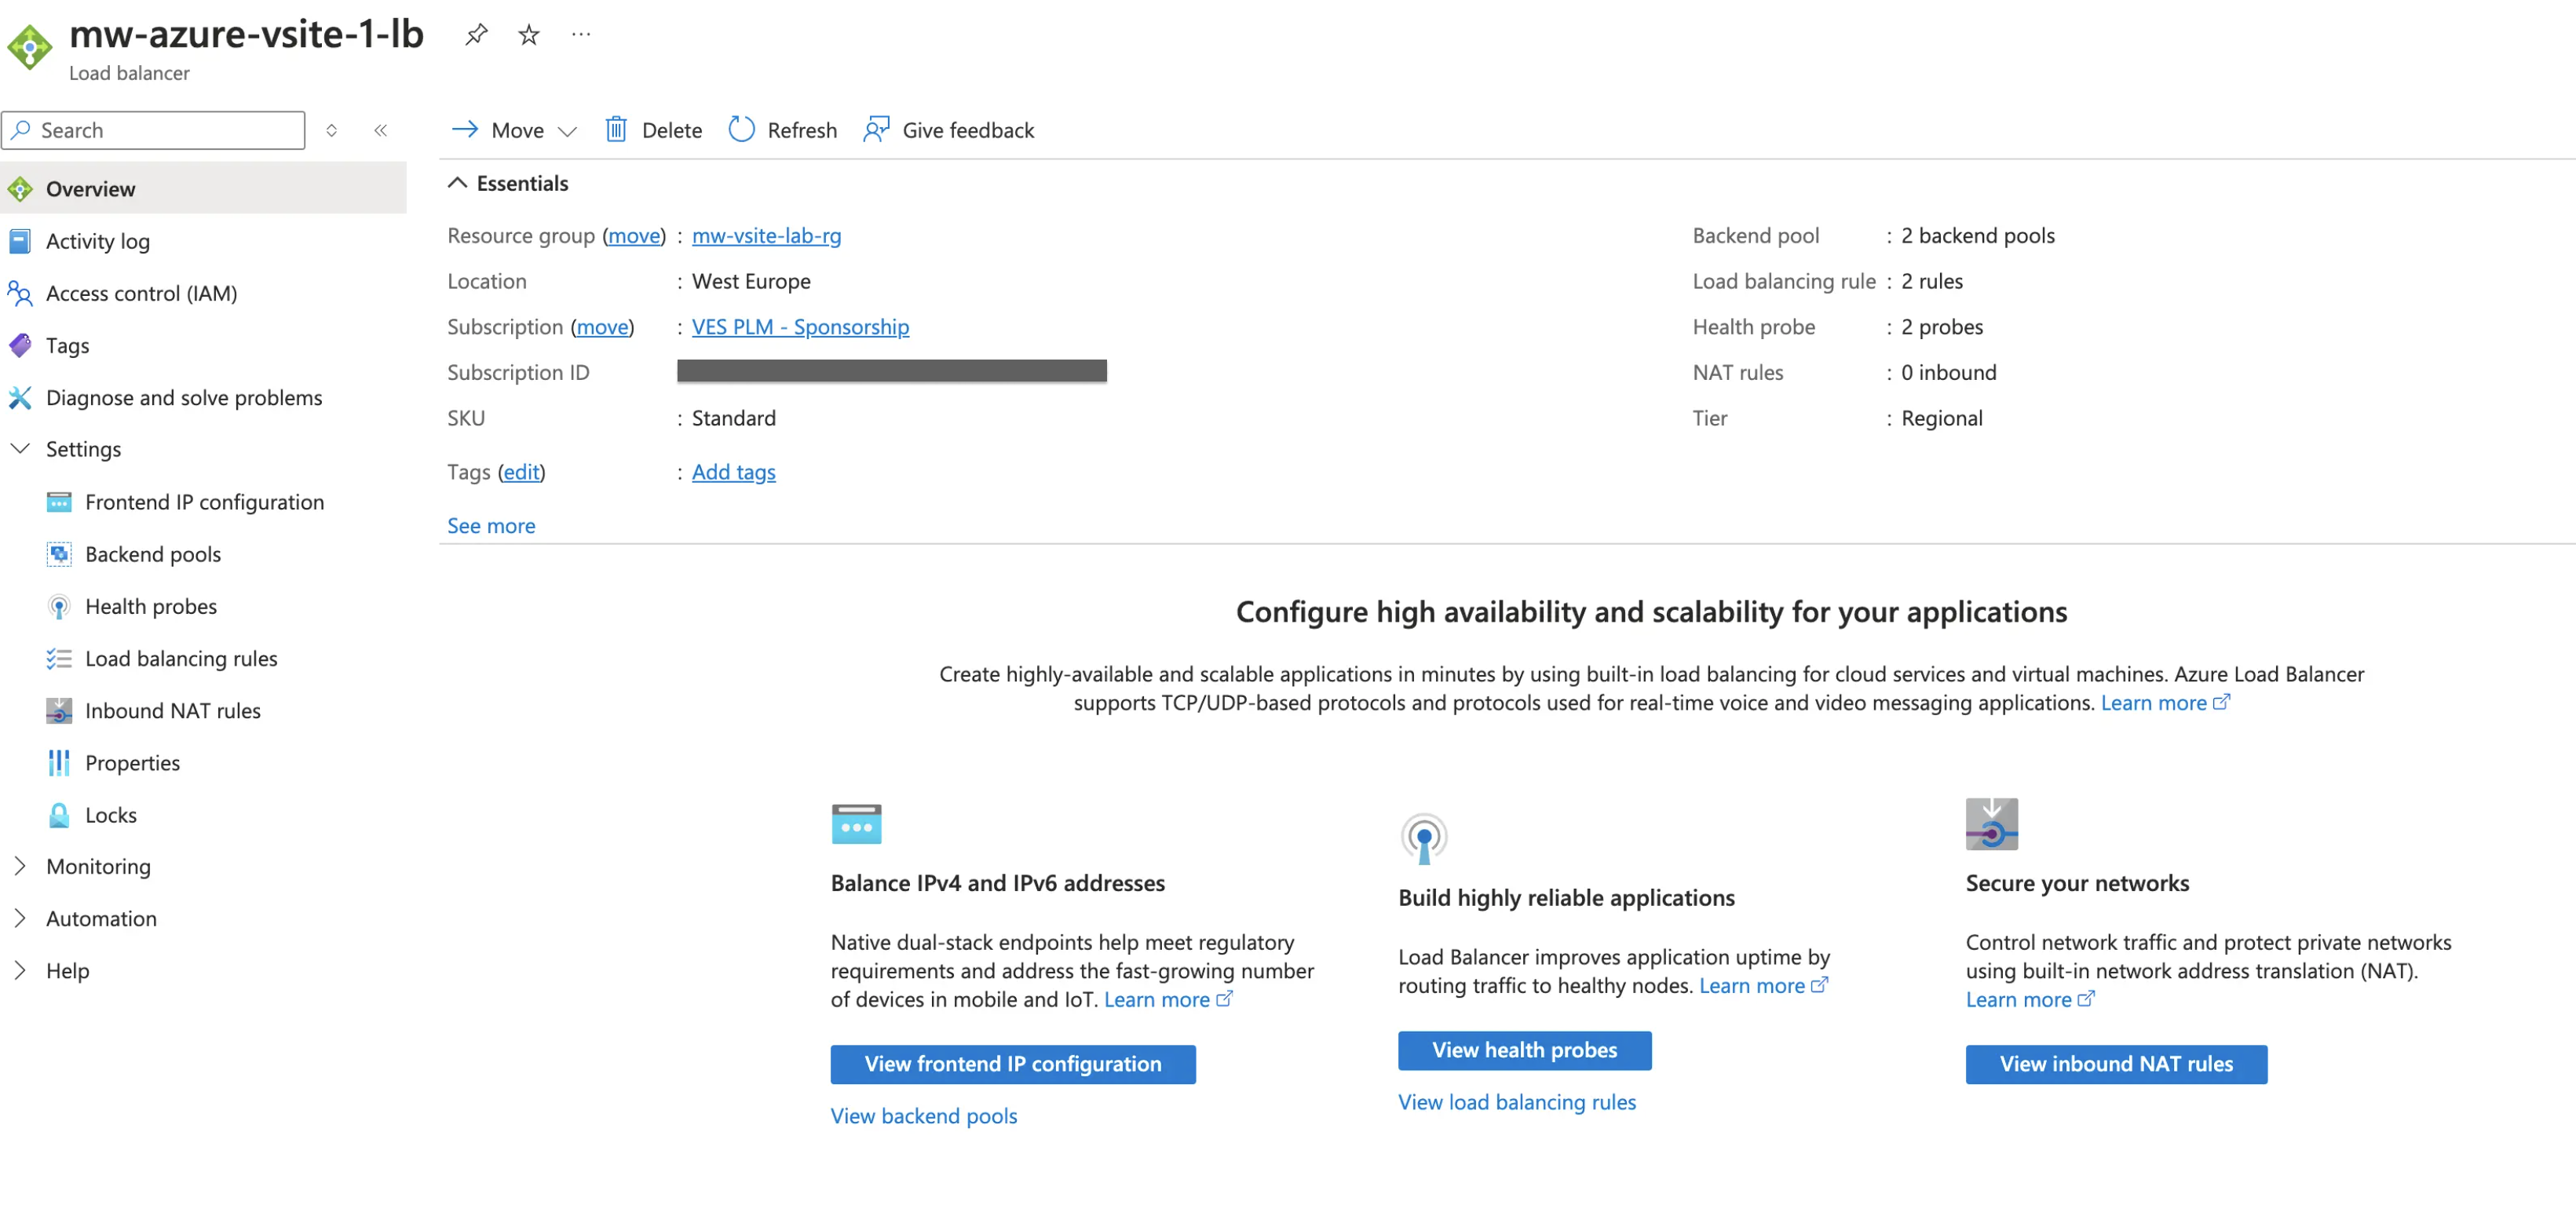Open the more options ellipsis menu
Screen dimensions: 2576x1216
[580, 34]
